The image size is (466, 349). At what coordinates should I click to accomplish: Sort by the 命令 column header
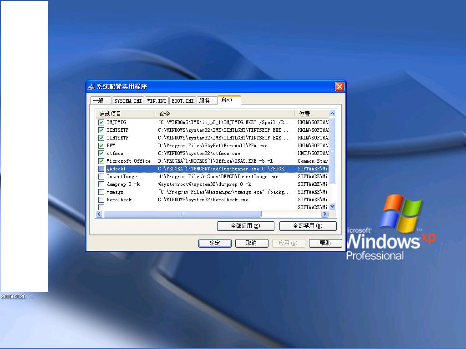(225, 114)
